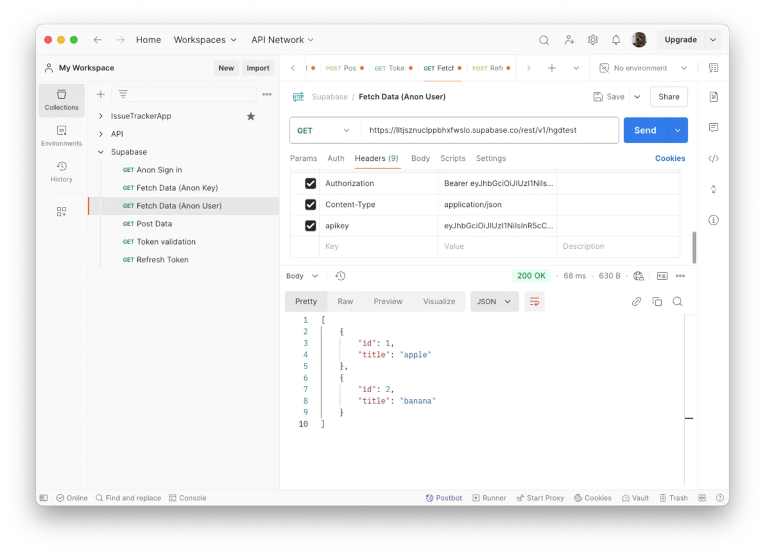Viewport: 765px width, 553px height.
Task: Create a new collection with the plus icon
Action: [x=101, y=94]
